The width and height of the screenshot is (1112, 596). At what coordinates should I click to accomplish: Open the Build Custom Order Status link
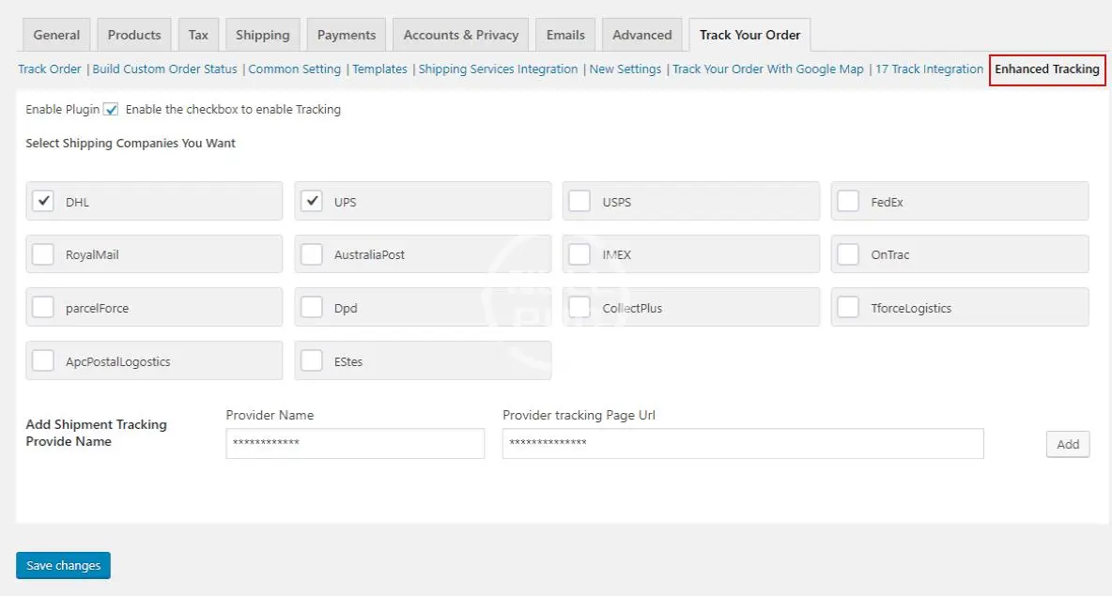(x=164, y=69)
